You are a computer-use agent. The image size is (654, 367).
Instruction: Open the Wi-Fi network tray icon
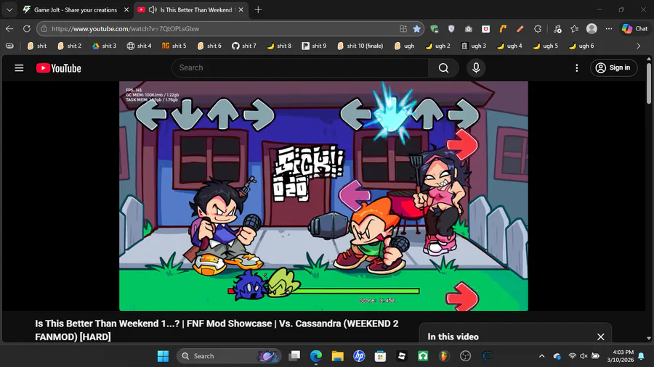[x=573, y=356]
